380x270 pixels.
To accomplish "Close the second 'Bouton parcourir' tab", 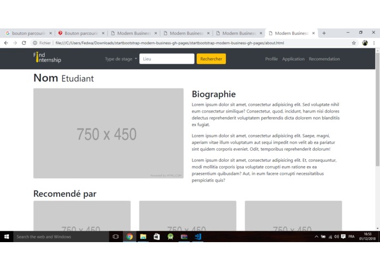I will [x=103, y=33].
